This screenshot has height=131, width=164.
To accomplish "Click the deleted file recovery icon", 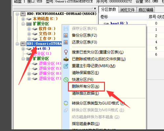I will coord(66,59).
